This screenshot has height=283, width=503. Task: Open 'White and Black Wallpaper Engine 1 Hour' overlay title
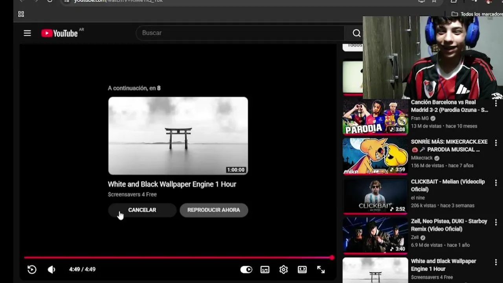pos(172,184)
